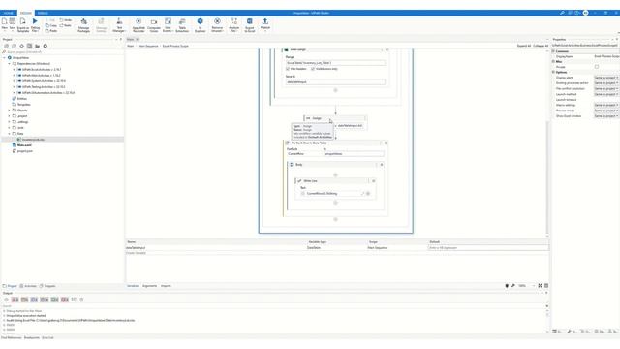Expand the Objects folder node

[9, 111]
